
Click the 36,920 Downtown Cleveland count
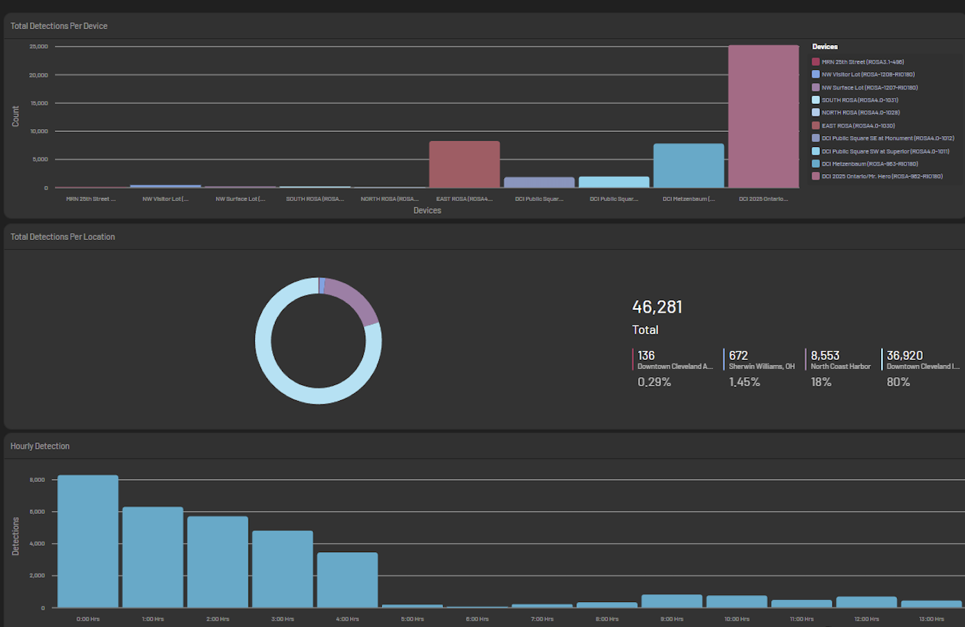(905, 355)
